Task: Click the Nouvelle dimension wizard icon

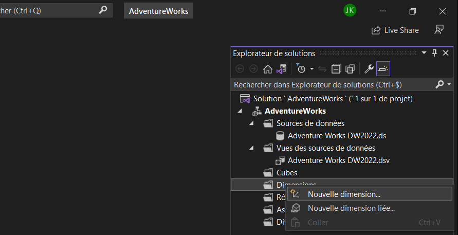Action: pos(295,194)
